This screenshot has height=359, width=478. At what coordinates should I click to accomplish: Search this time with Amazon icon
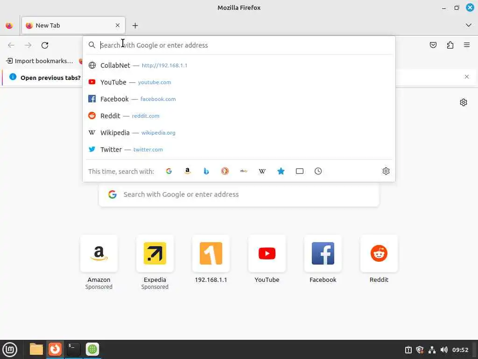click(x=188, y=171)
